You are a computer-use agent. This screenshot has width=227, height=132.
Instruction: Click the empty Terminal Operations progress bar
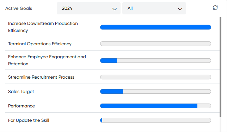(x=155, y=44)
